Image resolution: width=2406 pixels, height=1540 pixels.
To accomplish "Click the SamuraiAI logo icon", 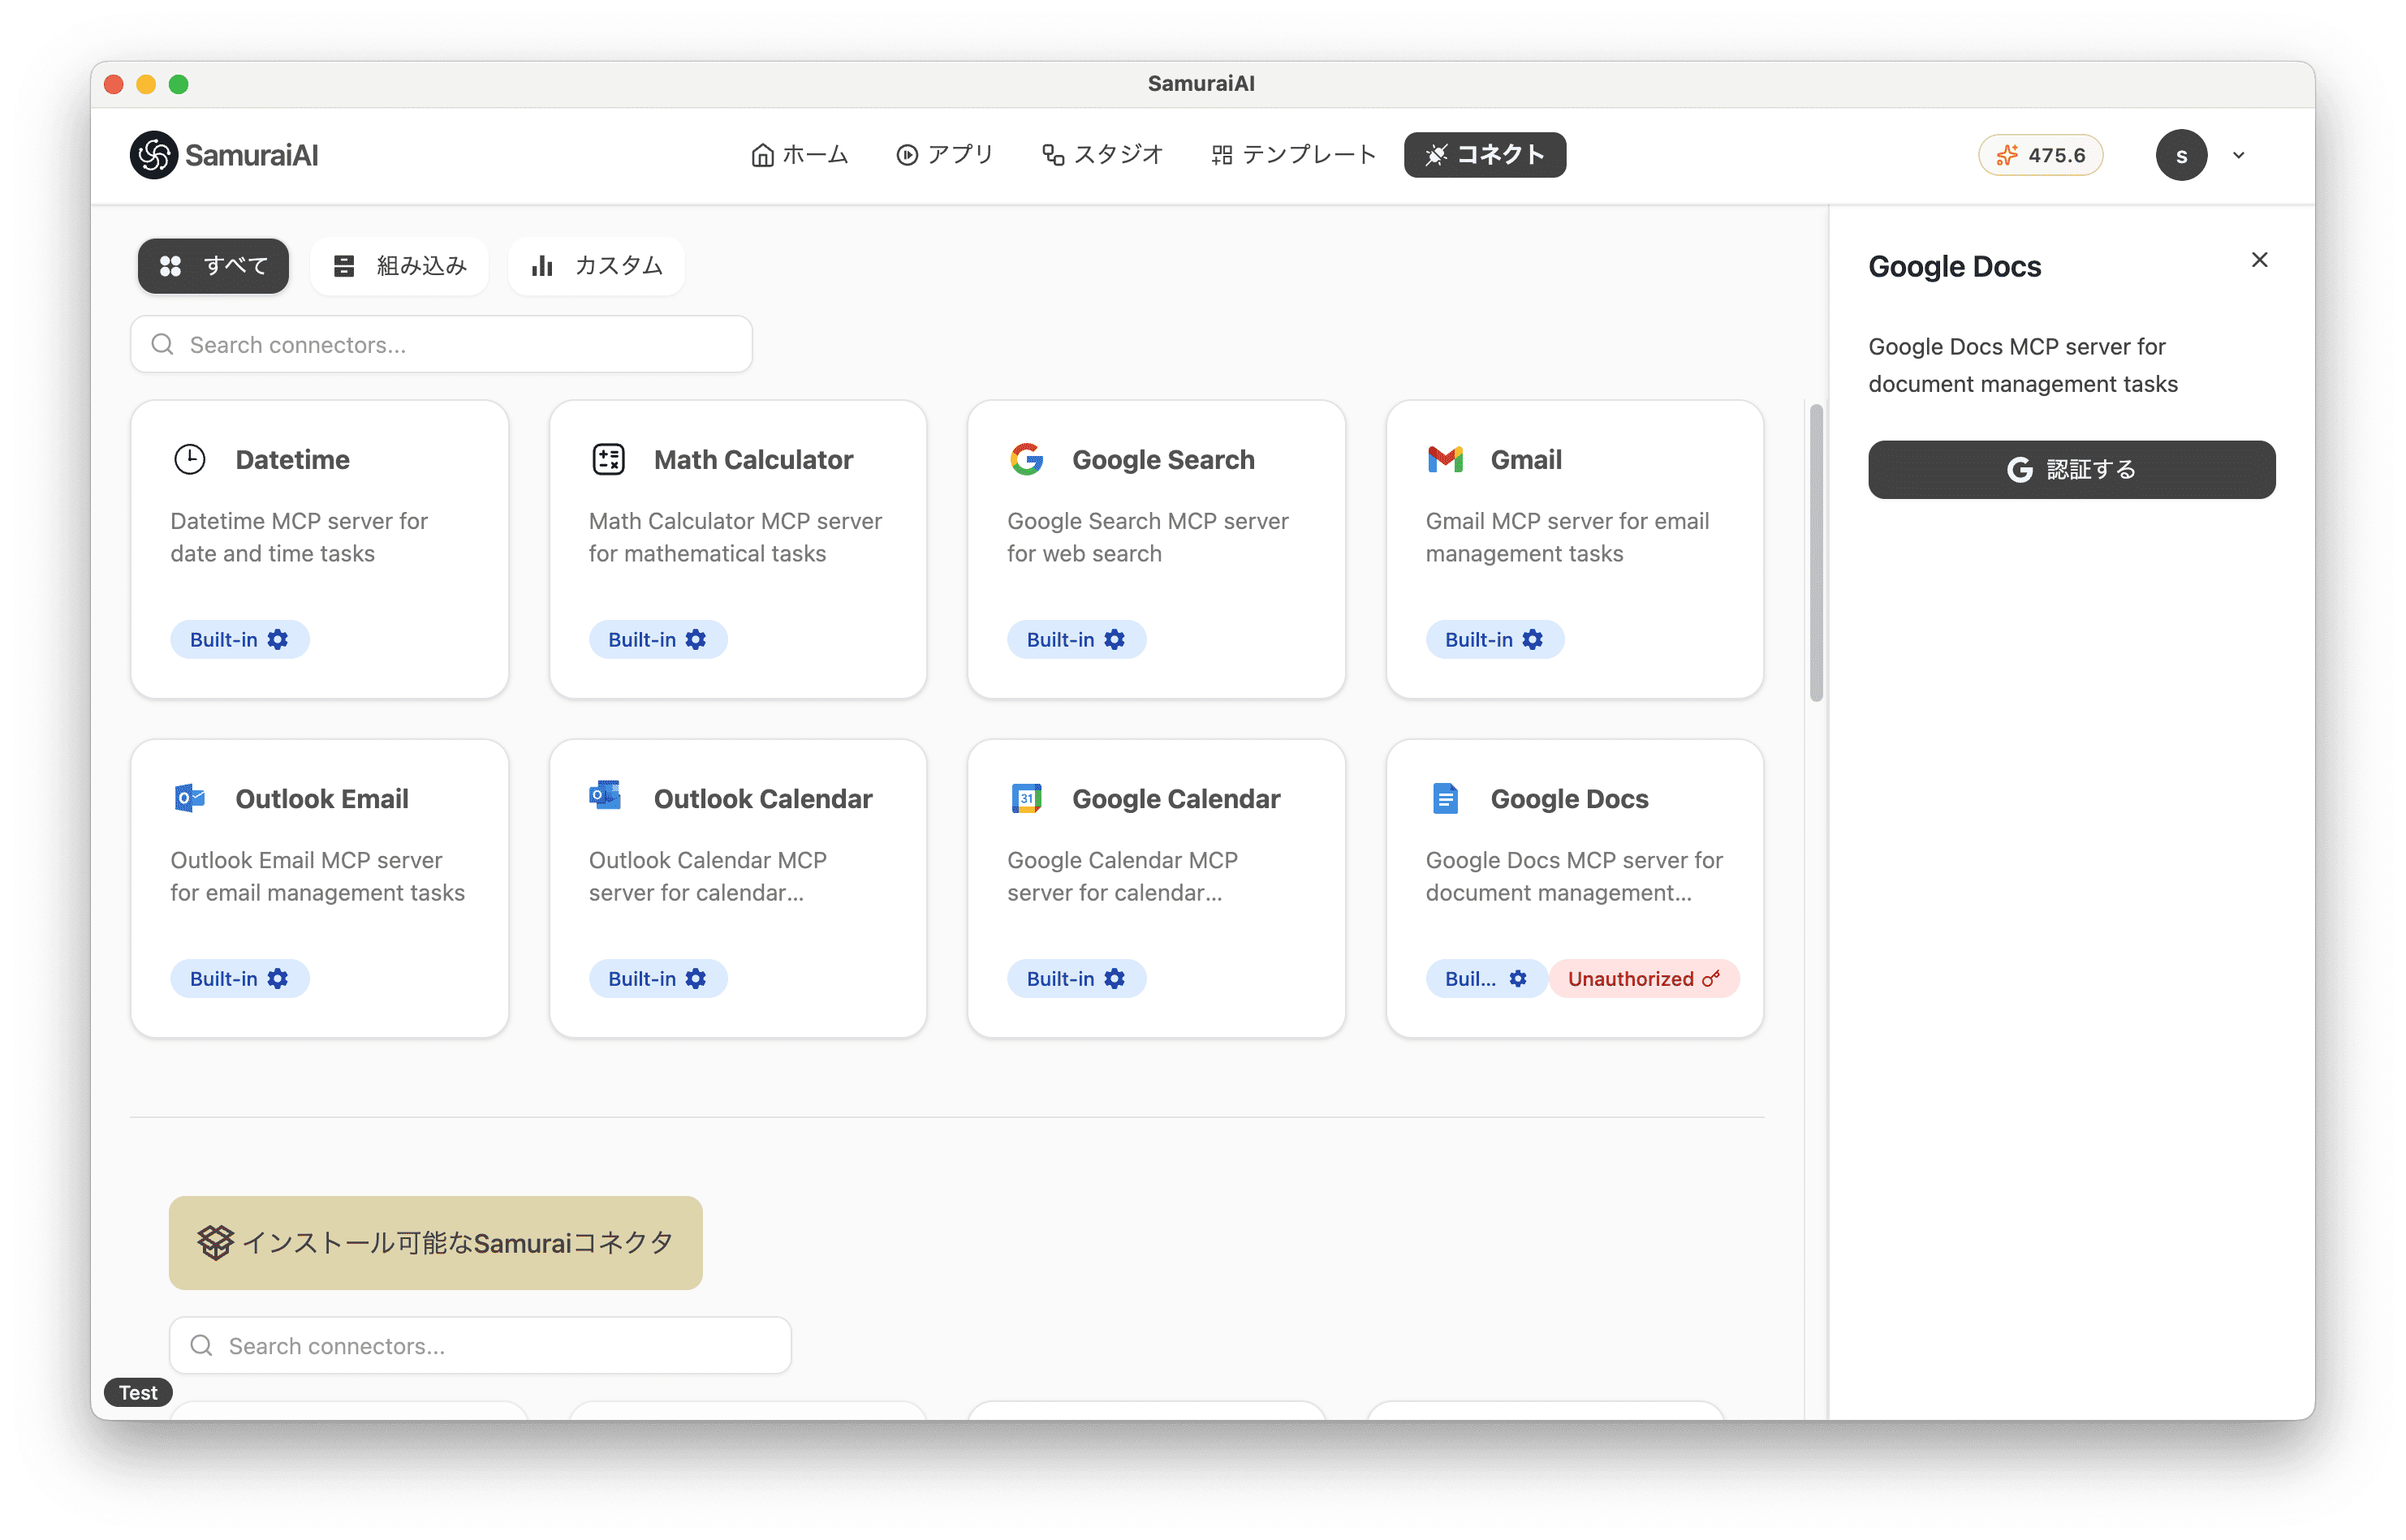I will click(x=153, y=155).
